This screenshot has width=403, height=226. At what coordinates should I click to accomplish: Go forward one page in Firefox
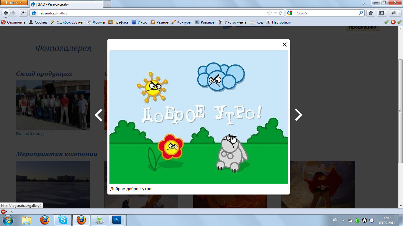13,13
